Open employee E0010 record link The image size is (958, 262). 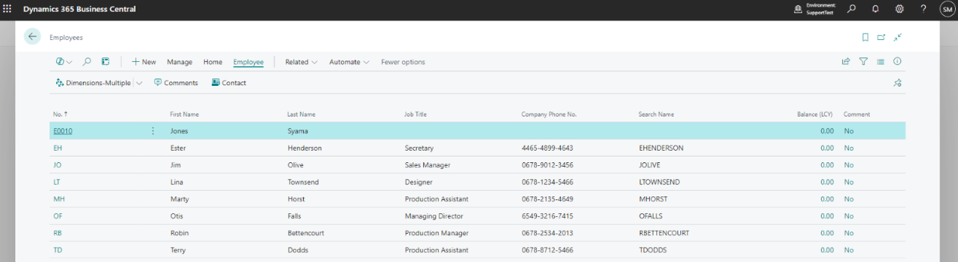coord(63,131)
